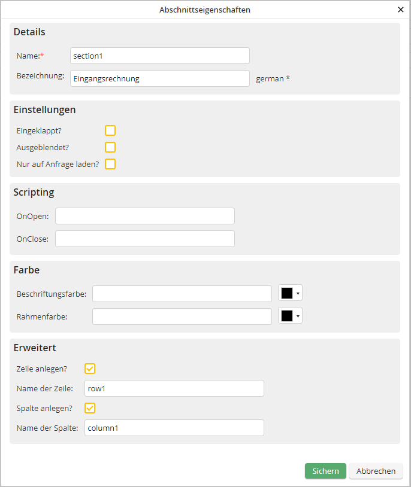Uncheck the Zeile anlegen checkbox
Image resolution: width=411 pixels, height=487 pixels.
[x=90, y=369]
